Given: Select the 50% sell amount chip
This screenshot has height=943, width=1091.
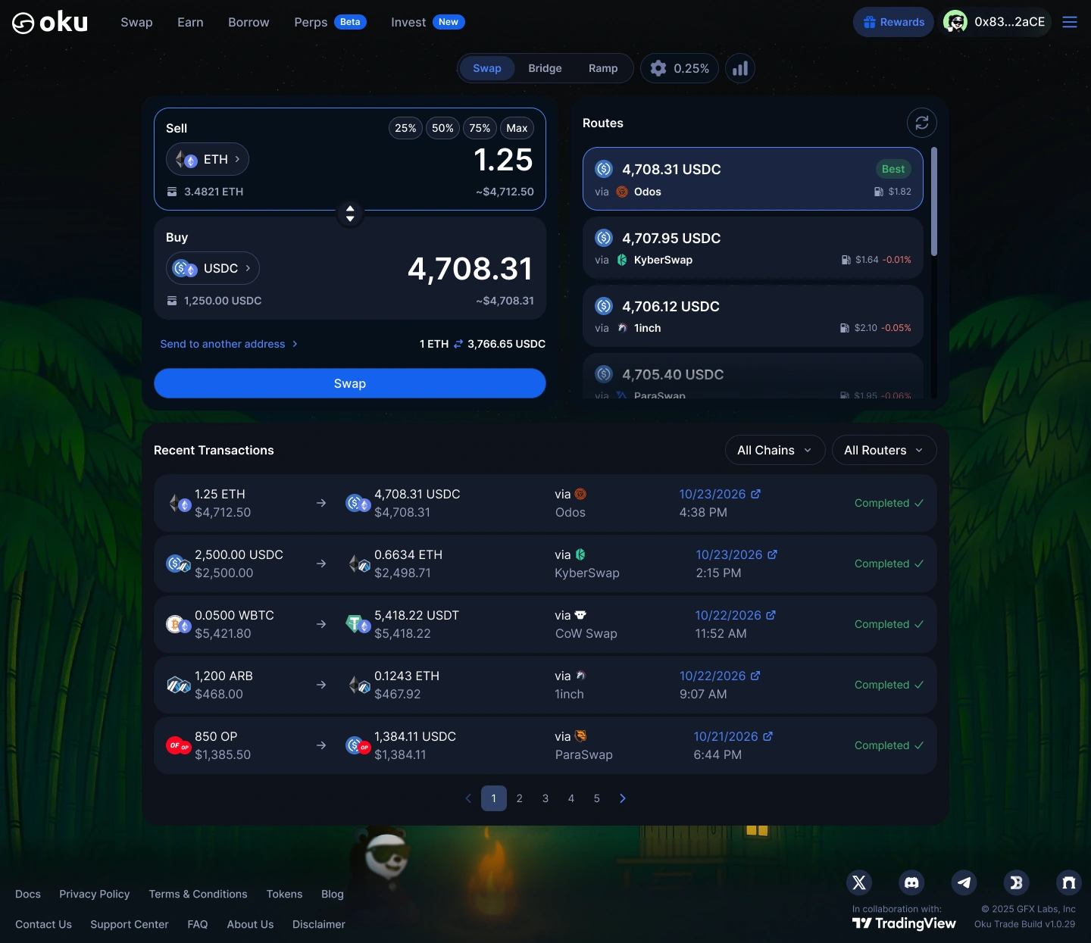Looking at the screenshot, I should [442, 128].
